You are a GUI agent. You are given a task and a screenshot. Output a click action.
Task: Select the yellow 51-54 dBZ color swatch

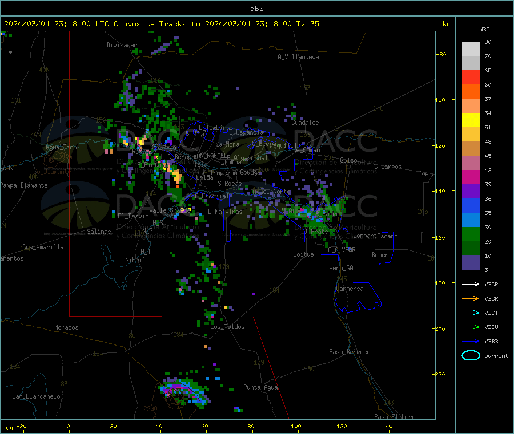pos(471,120)
